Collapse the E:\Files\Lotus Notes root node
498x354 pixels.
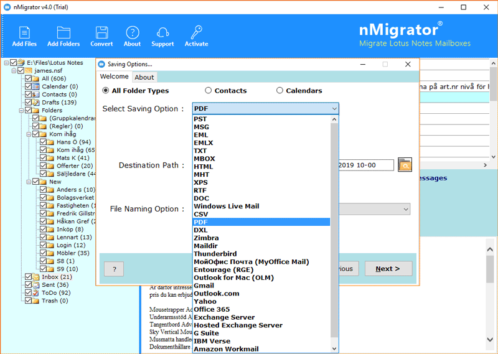[x=6, y=63]
